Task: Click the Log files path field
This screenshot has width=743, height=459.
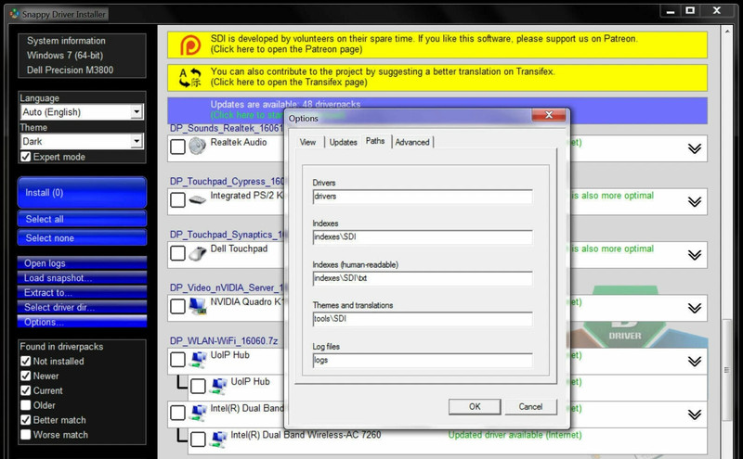Action: (x=423, y=360)
